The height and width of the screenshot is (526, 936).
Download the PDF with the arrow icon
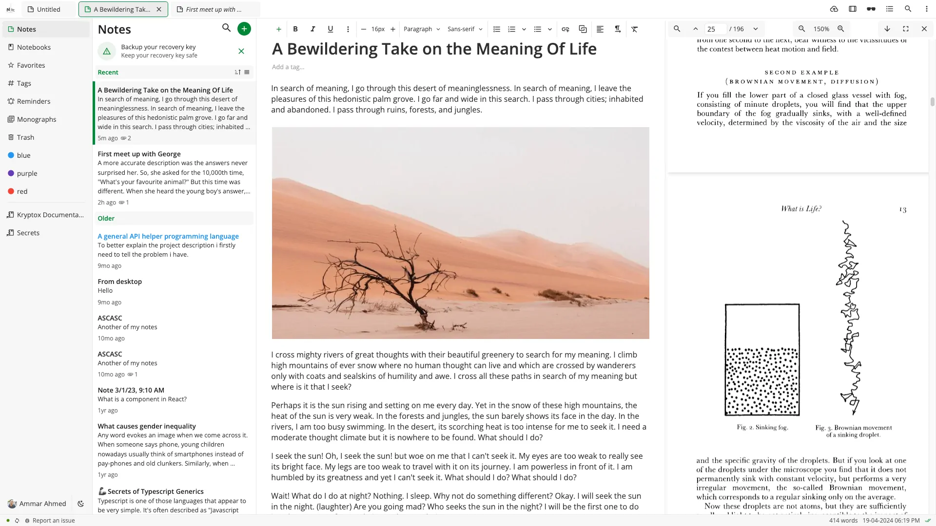[x=887, y=29]
